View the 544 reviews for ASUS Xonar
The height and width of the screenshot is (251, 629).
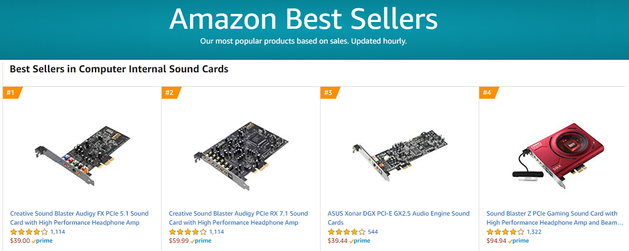tap(372, 231)
